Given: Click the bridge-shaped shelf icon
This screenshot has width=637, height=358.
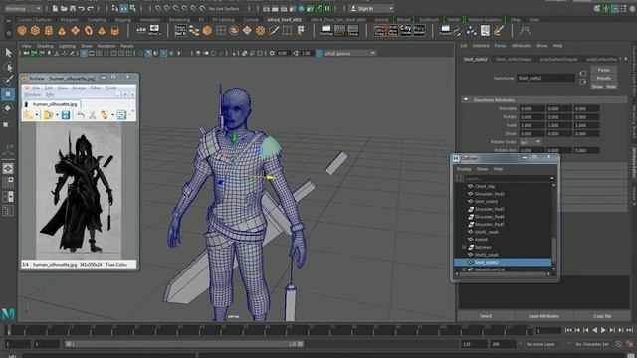Looking at the screenshot, I should pyautogui.click(x=525, y=30).
